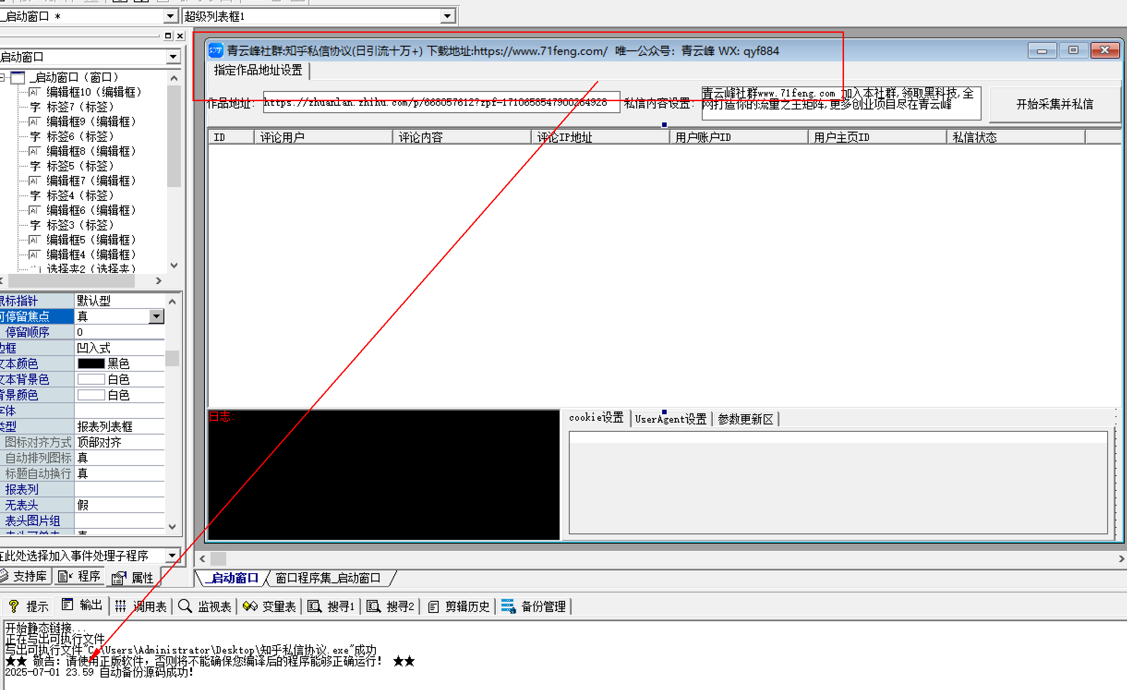Click the 文本颜色 black color swatch
Viewport: 1127px width, 690px height.
91,363
